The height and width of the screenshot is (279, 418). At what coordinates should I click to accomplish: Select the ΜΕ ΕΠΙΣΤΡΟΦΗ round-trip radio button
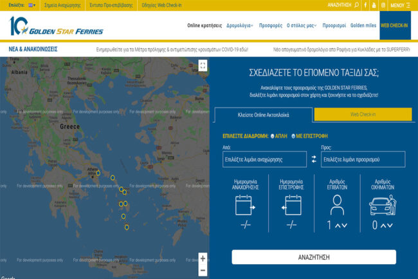293,136
